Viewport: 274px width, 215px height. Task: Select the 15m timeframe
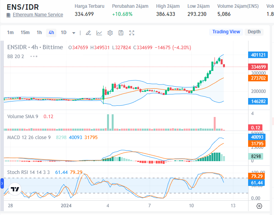coord(25,33)
